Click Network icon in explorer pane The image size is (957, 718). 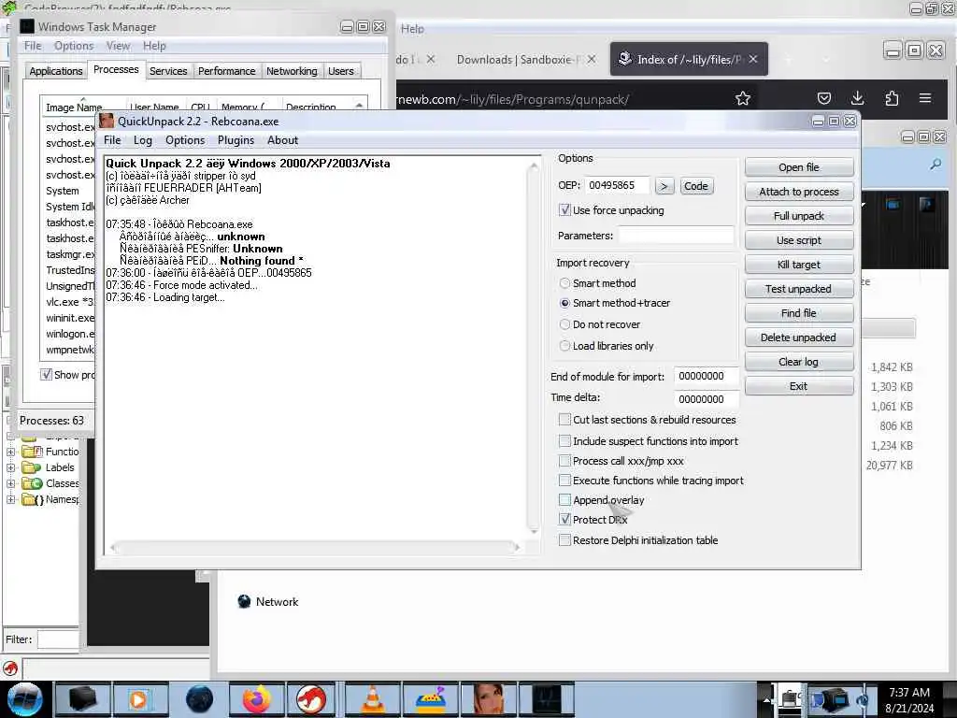[x=244, y=601]
